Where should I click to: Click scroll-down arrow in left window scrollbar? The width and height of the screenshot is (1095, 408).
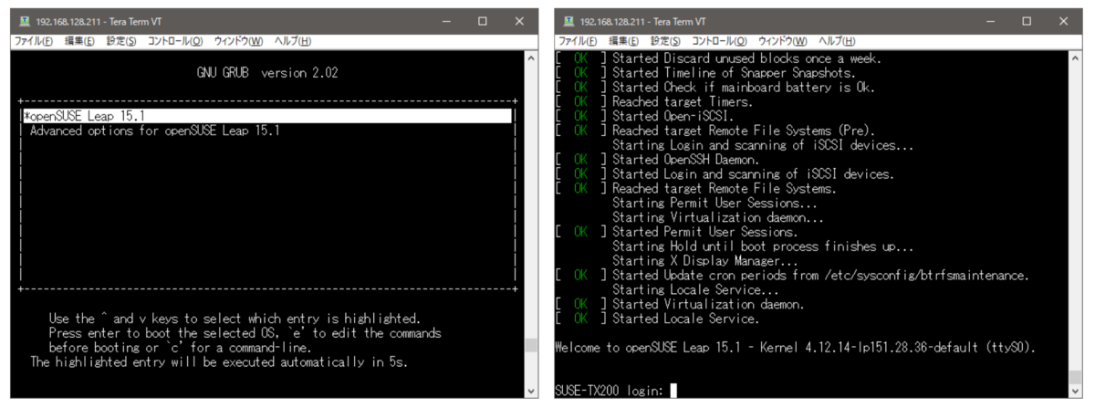coord(532,391)
